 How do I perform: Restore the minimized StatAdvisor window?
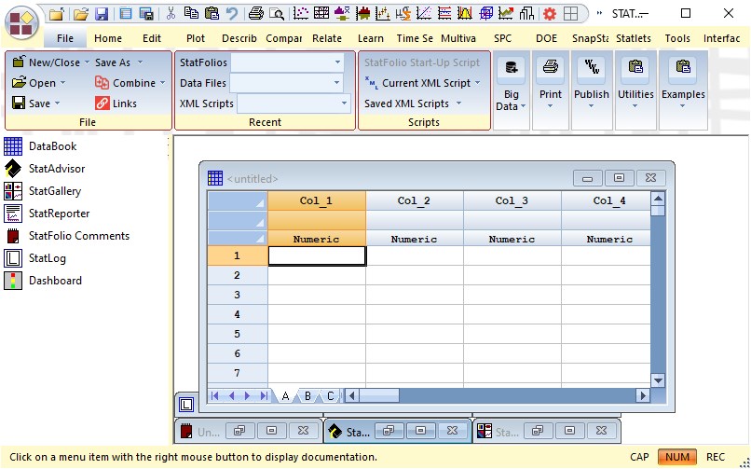click(x=389, y=431)
